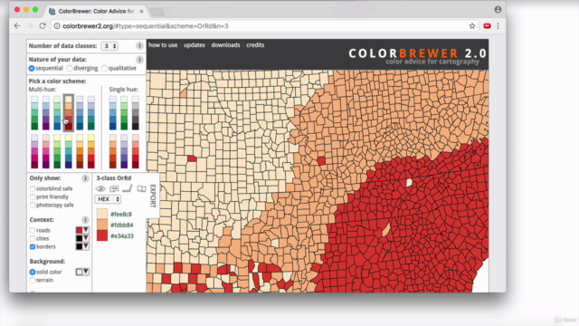Screen dimensions: 579x326
Task: Enable the print friendly checkbox
Action: (x=33, y=197)
